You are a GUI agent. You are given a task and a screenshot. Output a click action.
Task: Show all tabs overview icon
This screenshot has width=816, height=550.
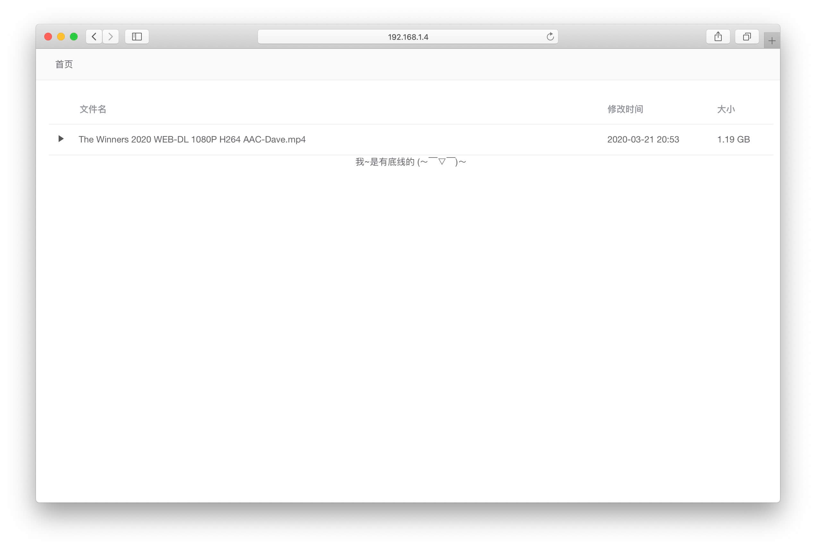click(747, 37)
